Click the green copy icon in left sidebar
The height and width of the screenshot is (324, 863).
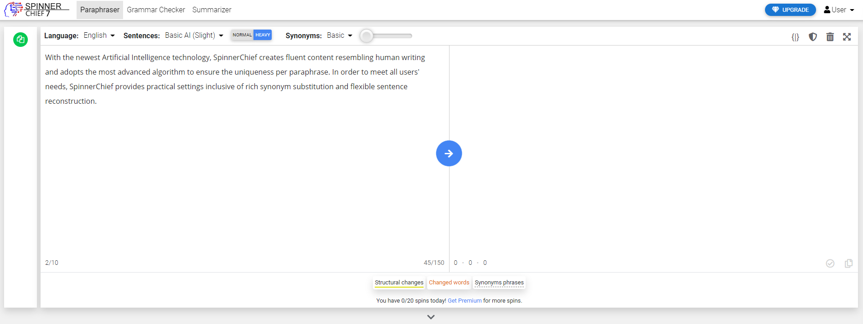click(21, 40)
